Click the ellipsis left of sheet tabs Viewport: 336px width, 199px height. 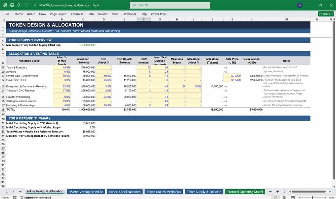click(x=20, y=192)
